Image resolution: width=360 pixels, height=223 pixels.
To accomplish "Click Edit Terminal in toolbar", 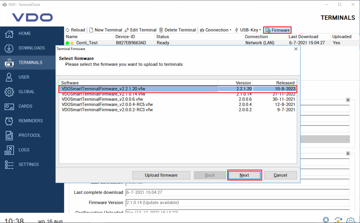I will (141, 30).
